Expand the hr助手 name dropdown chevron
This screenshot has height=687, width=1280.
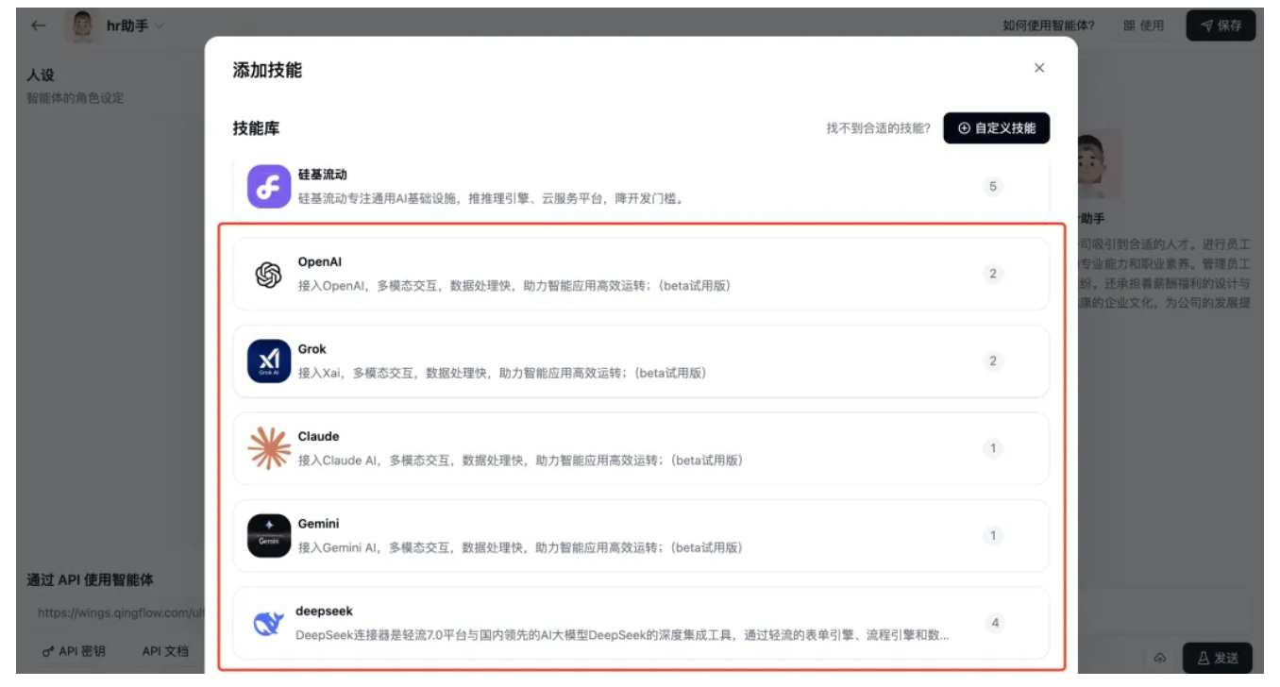pos(159,25)
